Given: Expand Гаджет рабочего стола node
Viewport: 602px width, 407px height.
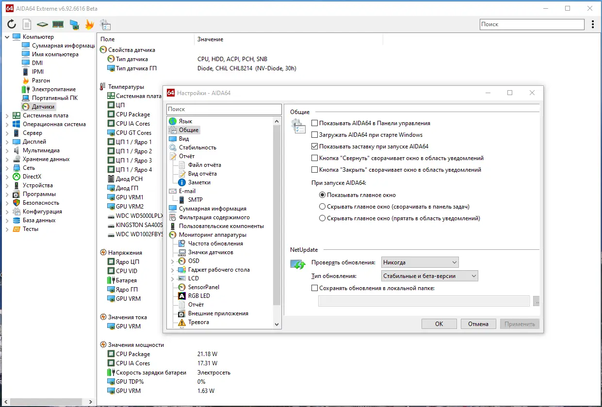Looking at the screenshot, I should (x=172, y=270).
